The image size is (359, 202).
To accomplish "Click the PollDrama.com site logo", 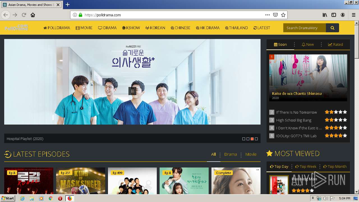I will click(x=16, y=27).
